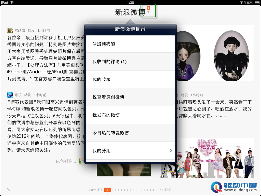The width and height of the screenshot is (261, 196).
Task: Tap the 新浪微博 header title
Action: click(130, 12)
